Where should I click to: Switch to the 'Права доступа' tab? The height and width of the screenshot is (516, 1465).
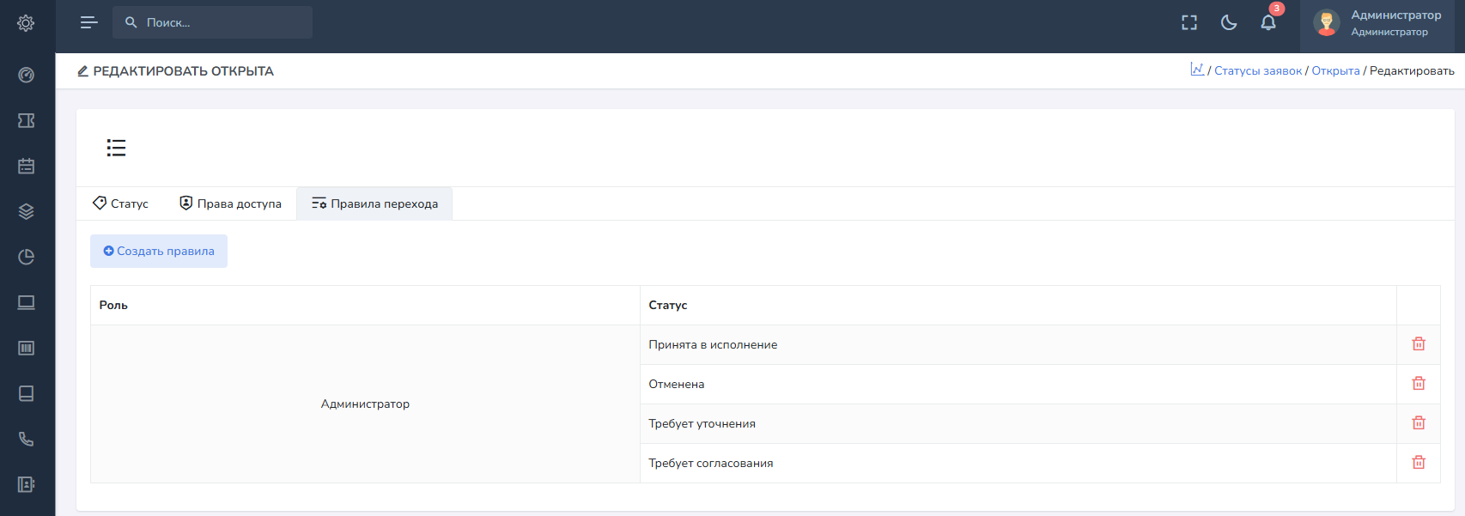click(230, 203)
